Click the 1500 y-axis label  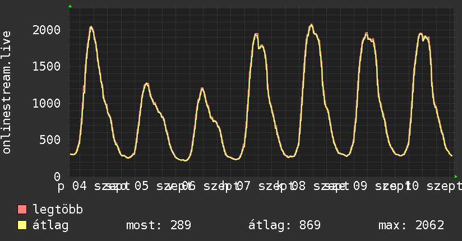[47, 67]
